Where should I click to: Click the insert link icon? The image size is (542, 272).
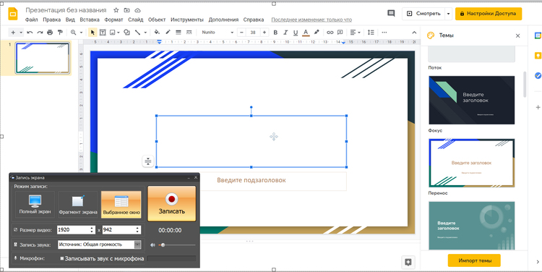pyautogui.click(x=330, y=33)
